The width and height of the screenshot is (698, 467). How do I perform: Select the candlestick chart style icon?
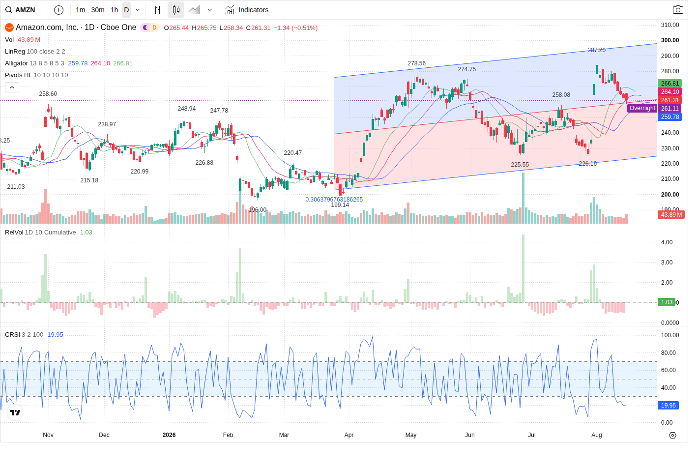176,10
